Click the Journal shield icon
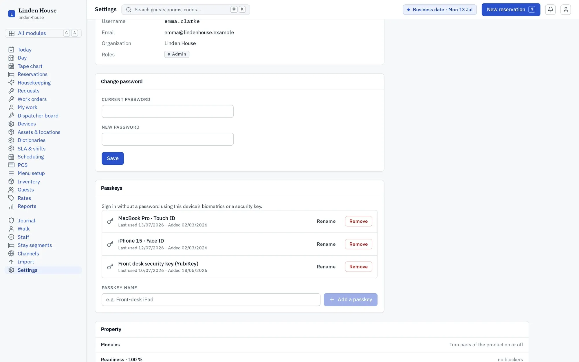This screenshot has width=579, height=362. 11,221
